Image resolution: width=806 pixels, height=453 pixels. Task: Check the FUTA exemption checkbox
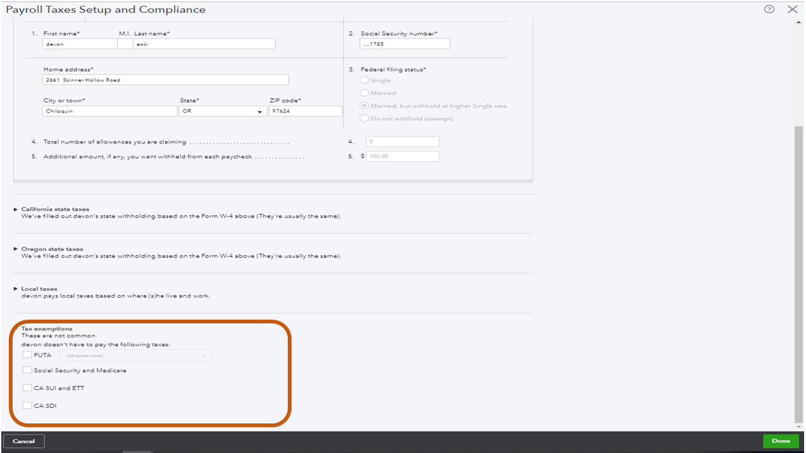[x=27, y=355]
